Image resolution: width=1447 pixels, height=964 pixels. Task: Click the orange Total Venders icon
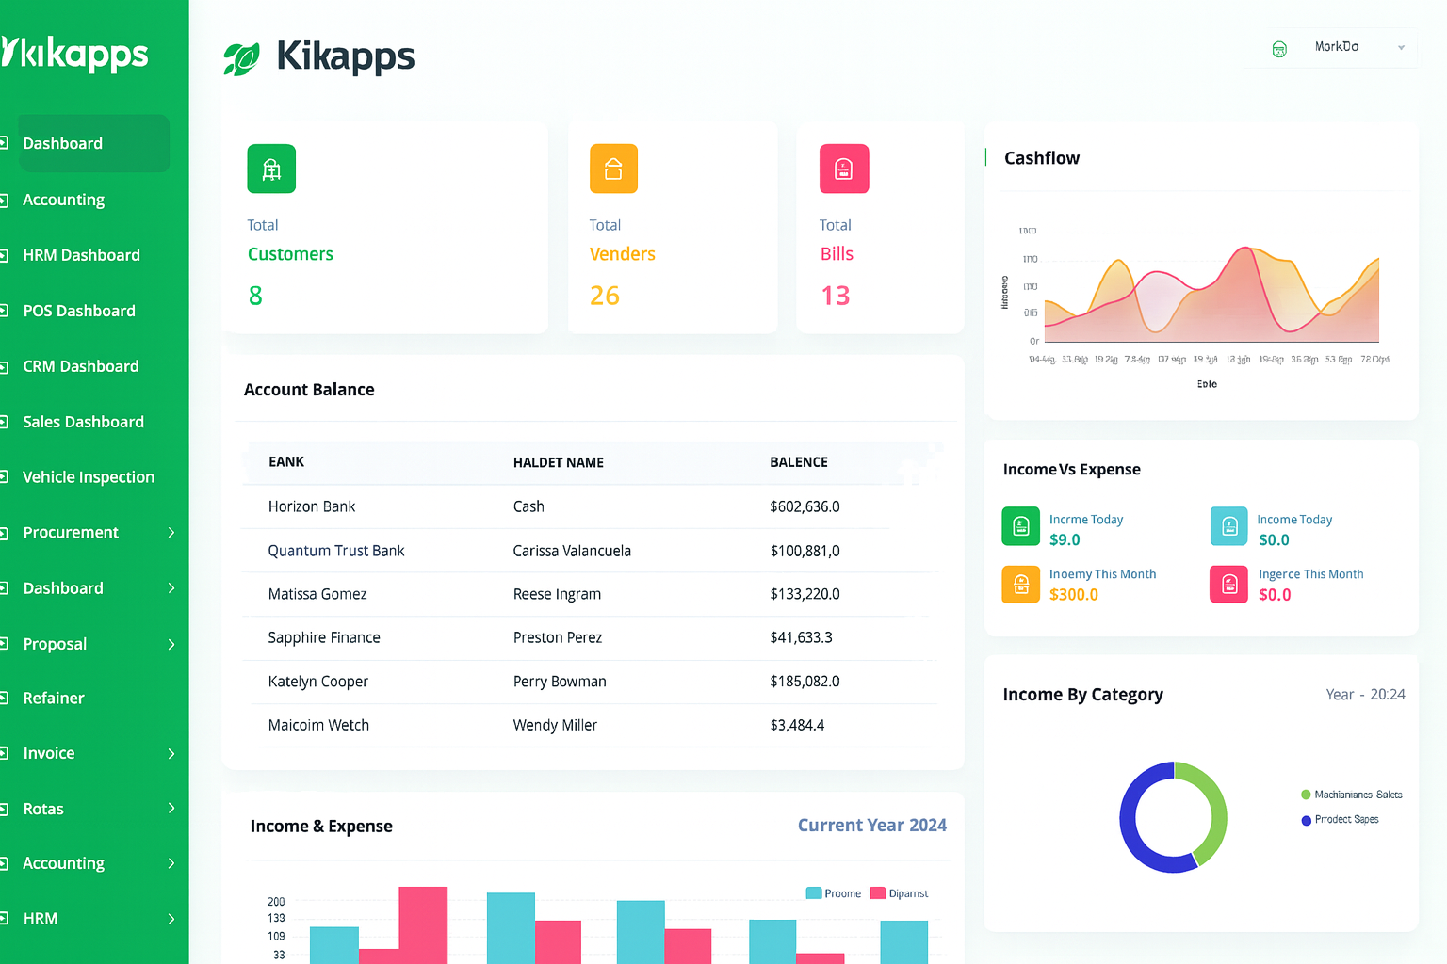point(613,169)
